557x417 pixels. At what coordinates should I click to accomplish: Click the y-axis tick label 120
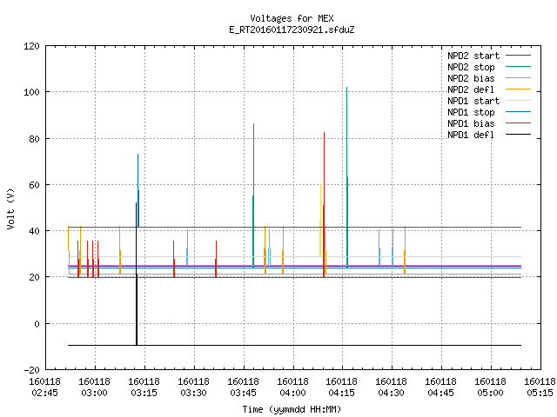point(31,46)
